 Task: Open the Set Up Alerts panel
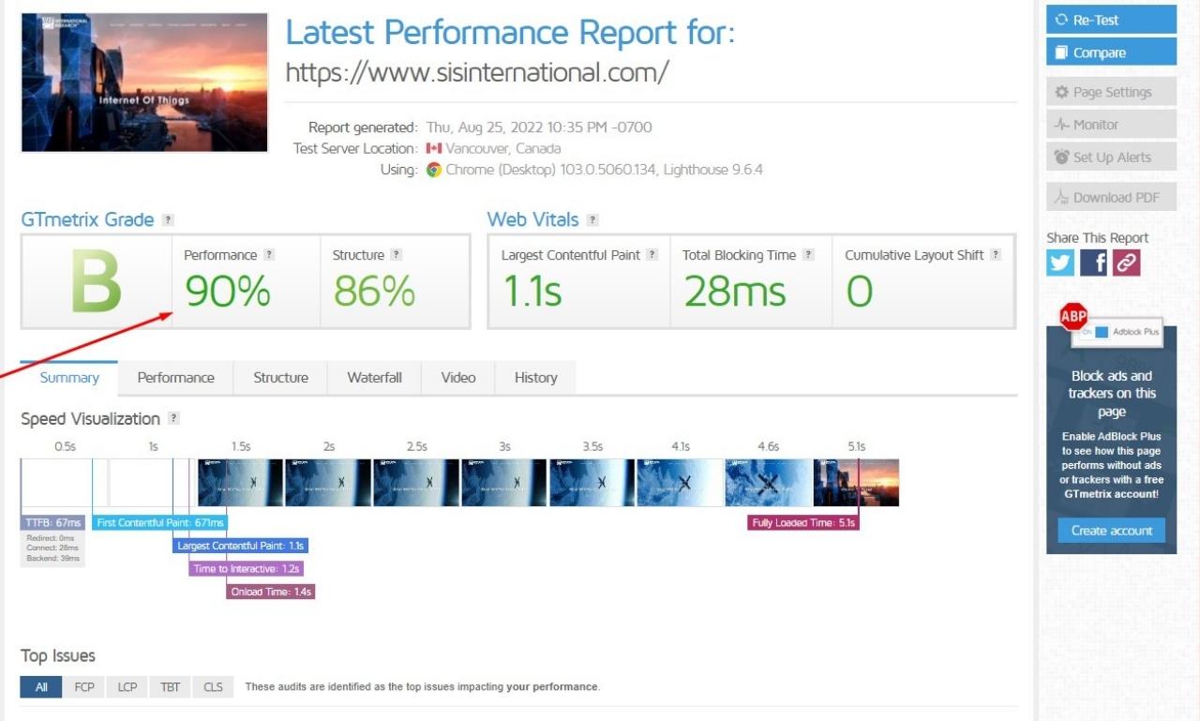pos(1111,157)
